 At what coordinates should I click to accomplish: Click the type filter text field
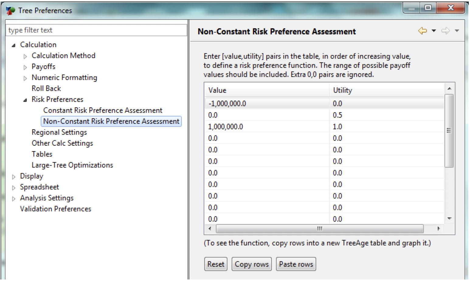91,30
